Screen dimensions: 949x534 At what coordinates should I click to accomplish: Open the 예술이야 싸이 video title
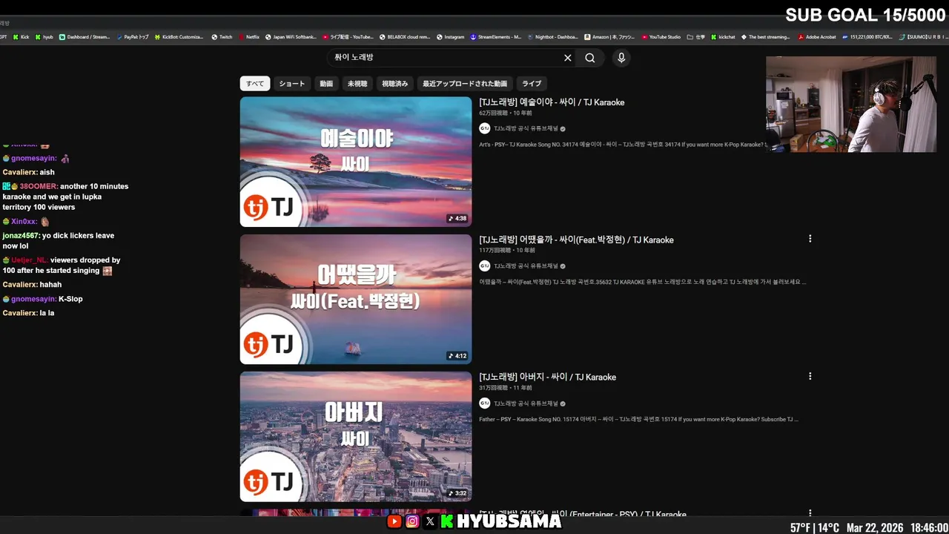(x=552, y=102)
